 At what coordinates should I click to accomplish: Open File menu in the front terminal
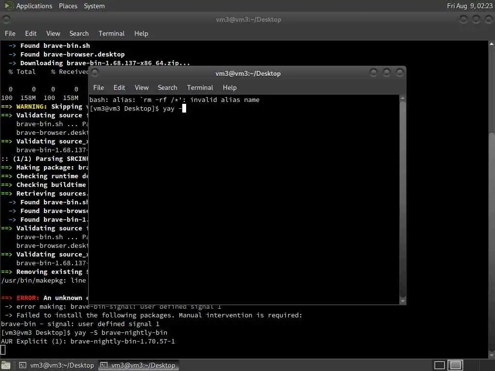pyautogui.click(x=99, y=88)
